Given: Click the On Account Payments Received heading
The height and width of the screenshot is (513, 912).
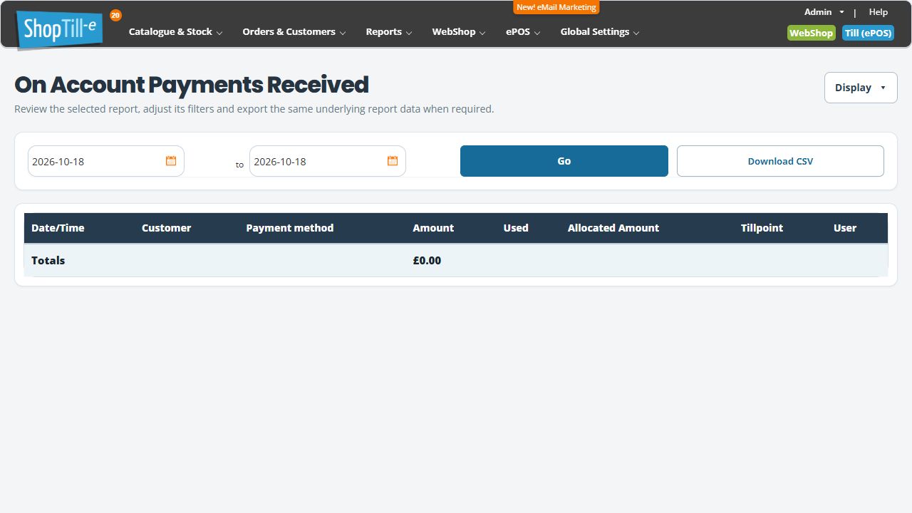Looking at the screenshot, I should [x=192, y=85].
